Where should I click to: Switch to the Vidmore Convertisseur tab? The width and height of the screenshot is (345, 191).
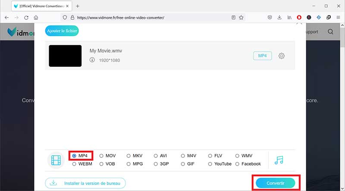point(41,6)
